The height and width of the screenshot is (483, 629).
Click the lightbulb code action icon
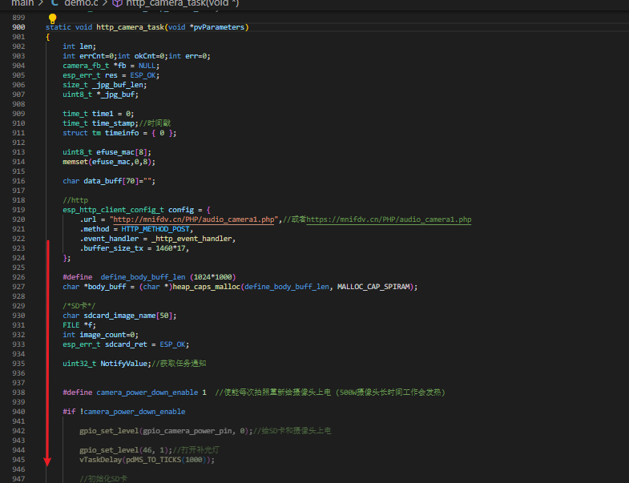coord(53,18)
